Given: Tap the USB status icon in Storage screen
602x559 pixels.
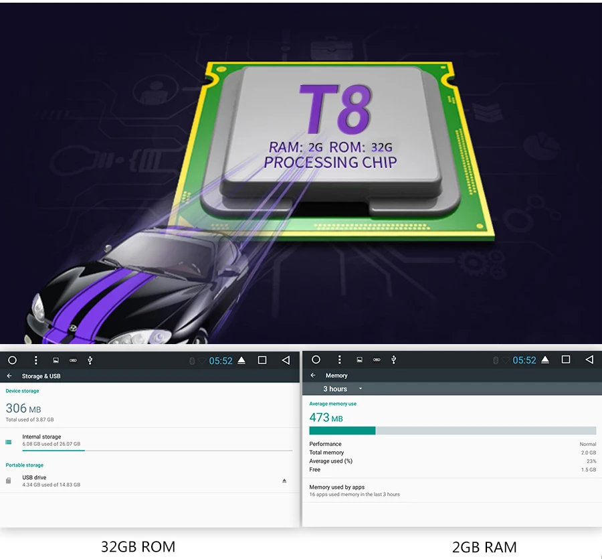Looking at the screenshot, I should [x=90, y=360].
